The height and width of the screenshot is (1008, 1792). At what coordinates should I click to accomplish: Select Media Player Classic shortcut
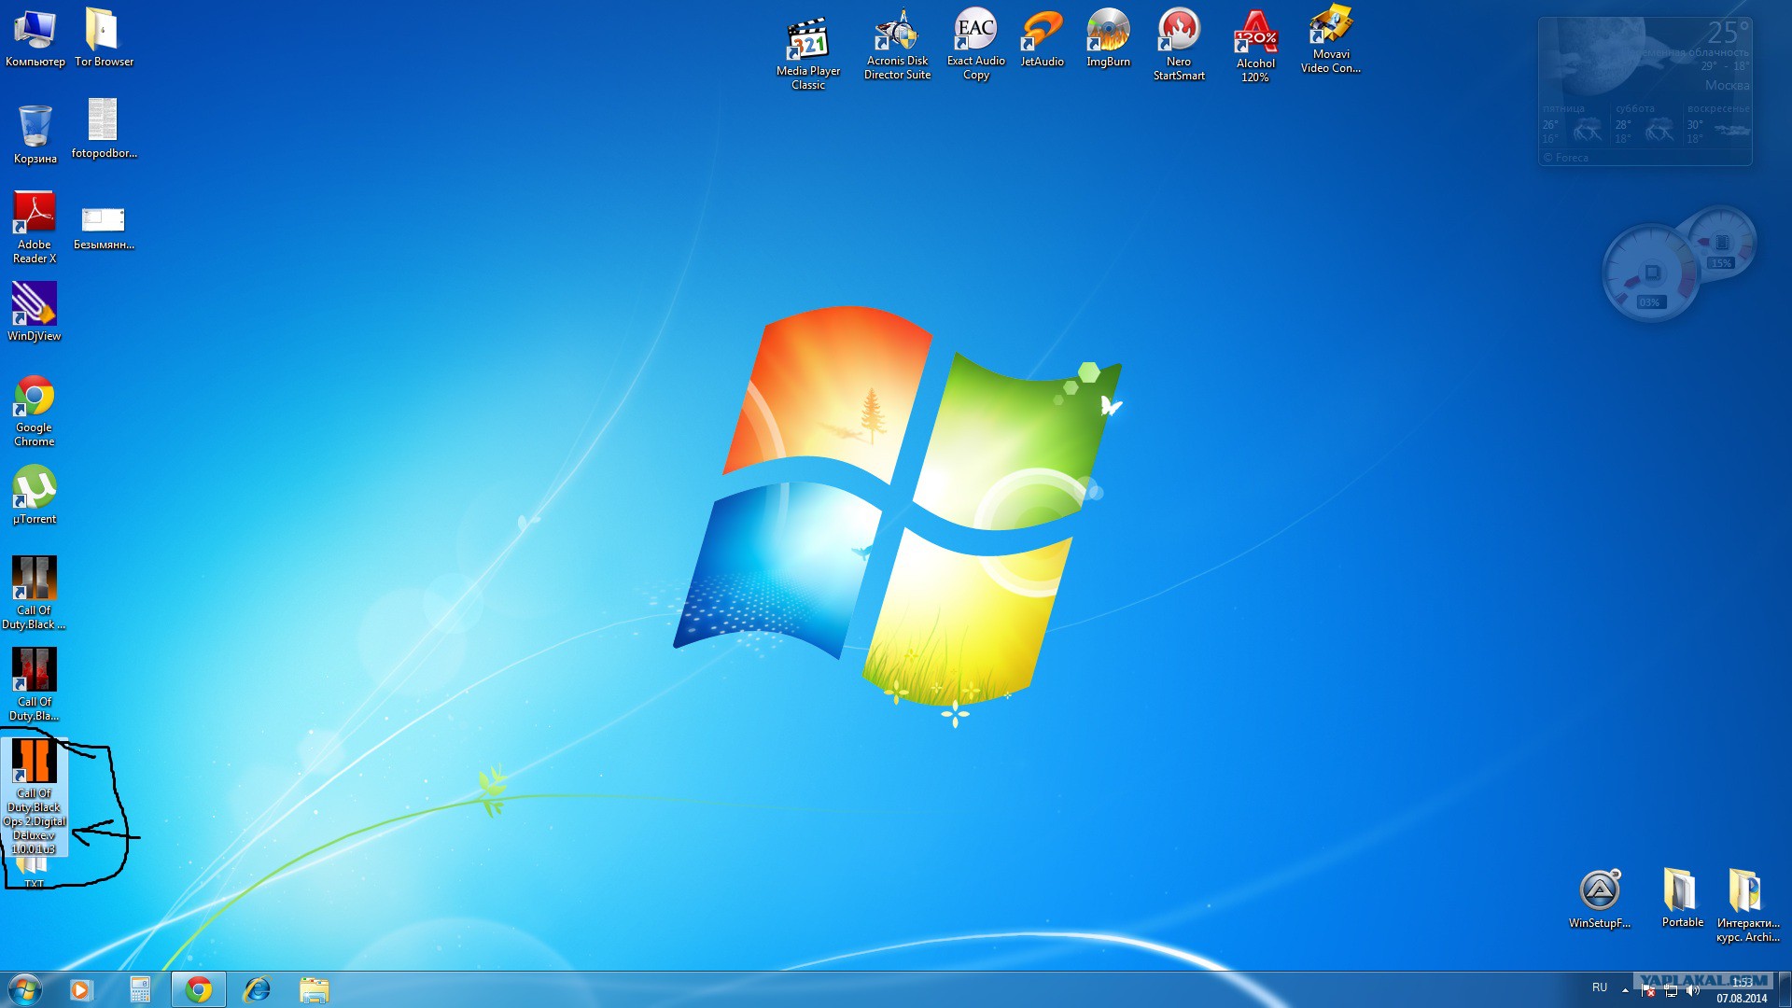808,53
